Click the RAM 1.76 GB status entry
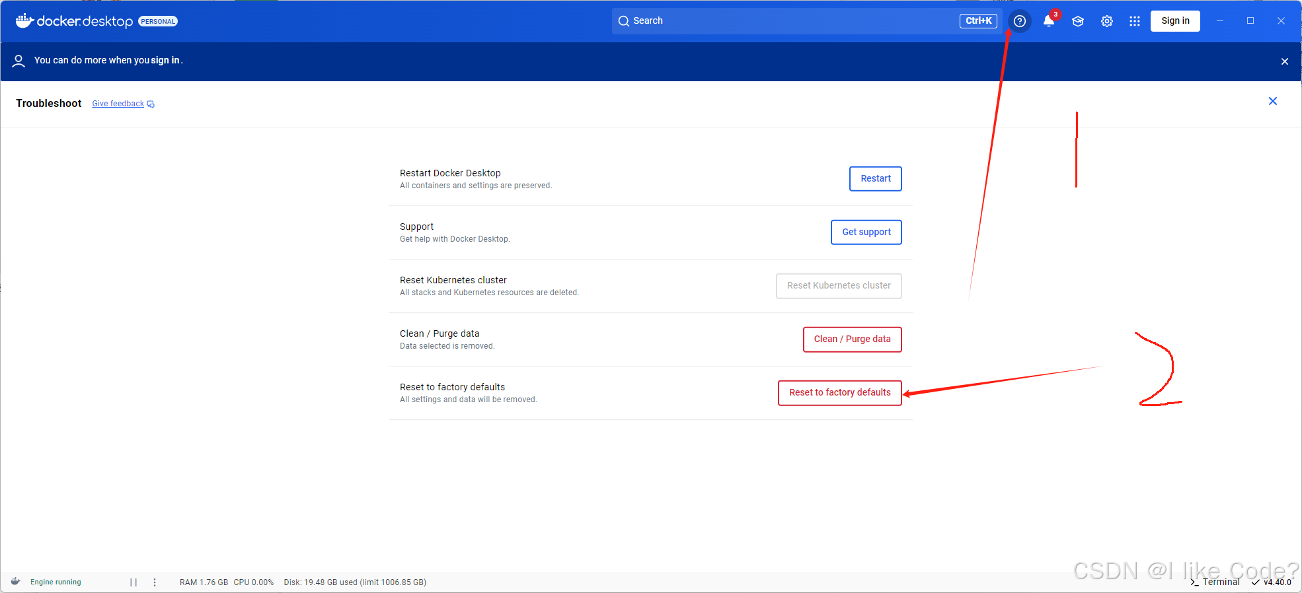Image resolution: width=1302 pixels, height=593 pixels. coord(204,582)
